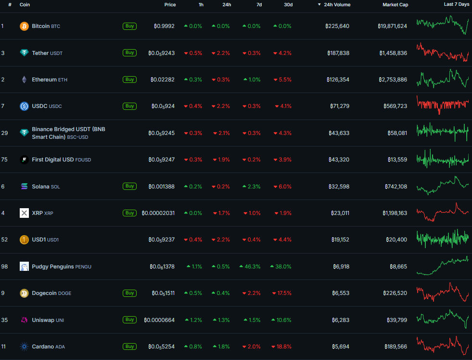Open the Dogecoin DOGE coin page

(51, 293)
